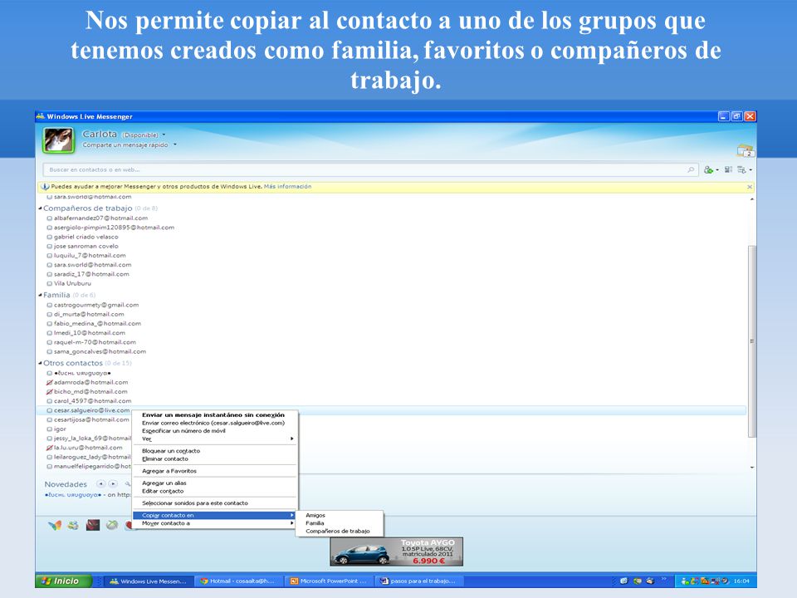The width and height of the screenshot is (797, 598).
Task: Click blocked status icon for bicho_md@hotmail.com
Action: click(x=49, y=391)
